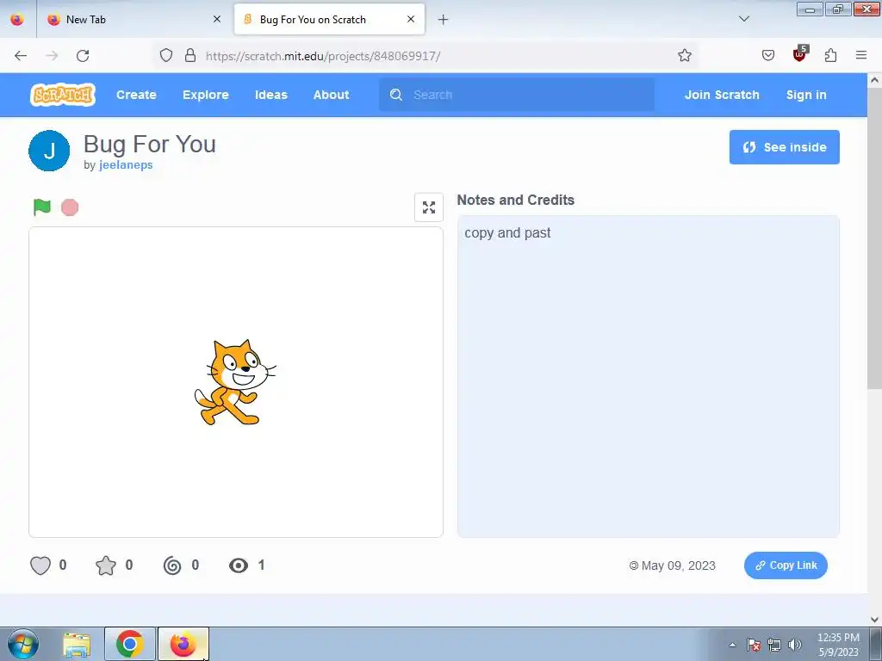Love the project with heart icon
The image size is (882, 661).
tap(40, 565)
